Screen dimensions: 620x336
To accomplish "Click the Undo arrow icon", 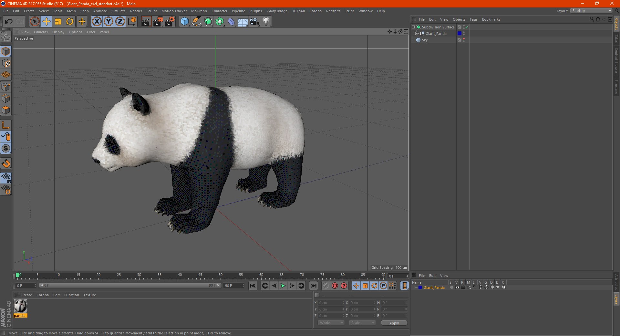I will tap(8, 22).
